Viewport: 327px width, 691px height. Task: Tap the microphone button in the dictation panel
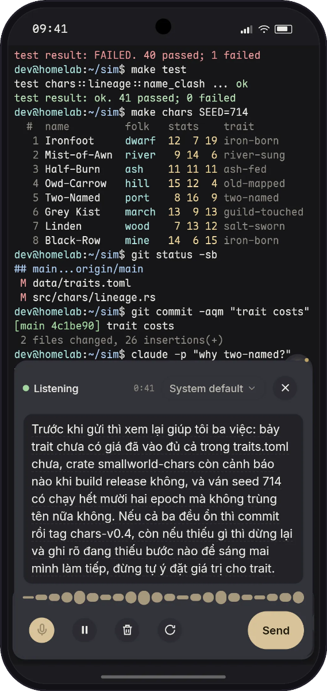[x=42, y=630]
